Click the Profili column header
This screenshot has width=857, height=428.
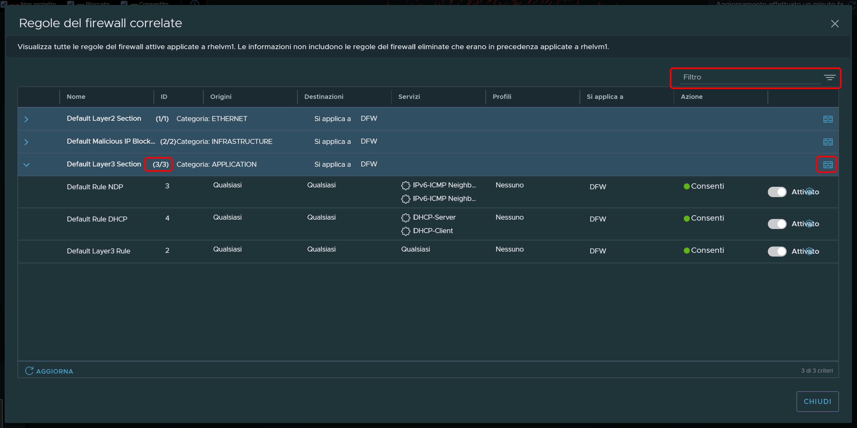click(x=502, y=96)
